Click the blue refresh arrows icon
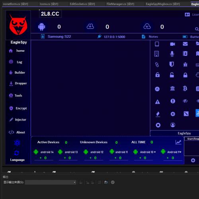This screenshot has width=199, height=199. [17, 153]
